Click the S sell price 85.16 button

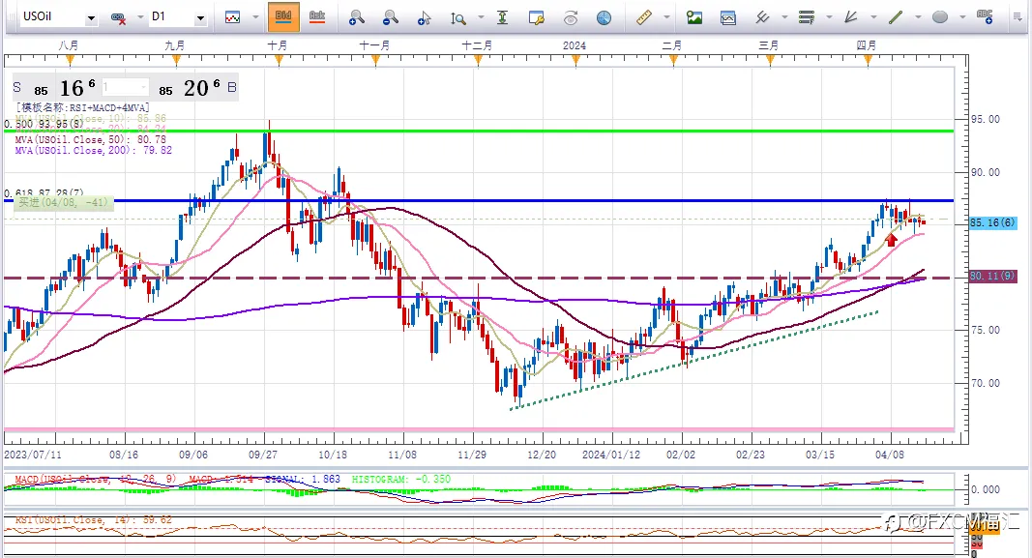click(x=55, y=87)
